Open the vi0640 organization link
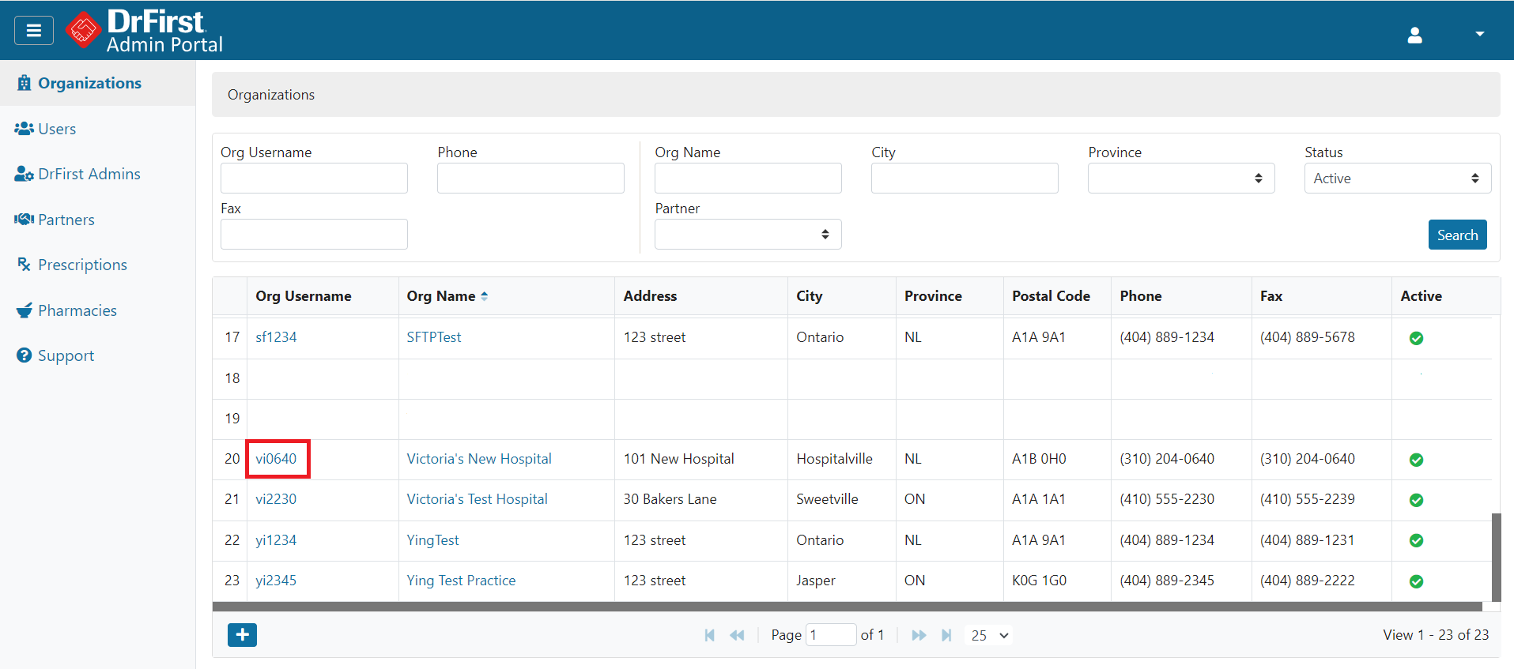The height and width of the screenshot is (669, 1514). click(276, 459)
